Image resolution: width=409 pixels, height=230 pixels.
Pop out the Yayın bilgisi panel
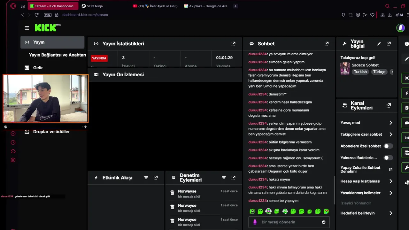pos(389,44)
